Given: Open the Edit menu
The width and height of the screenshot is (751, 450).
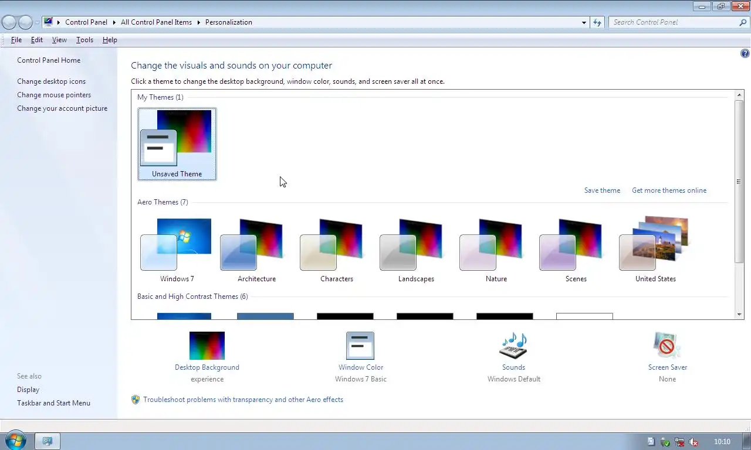Looking at the screenshot, I should pyautogui.click(x=37, y=40).
